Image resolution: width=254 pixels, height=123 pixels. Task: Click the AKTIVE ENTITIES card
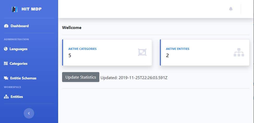point(205,52)
